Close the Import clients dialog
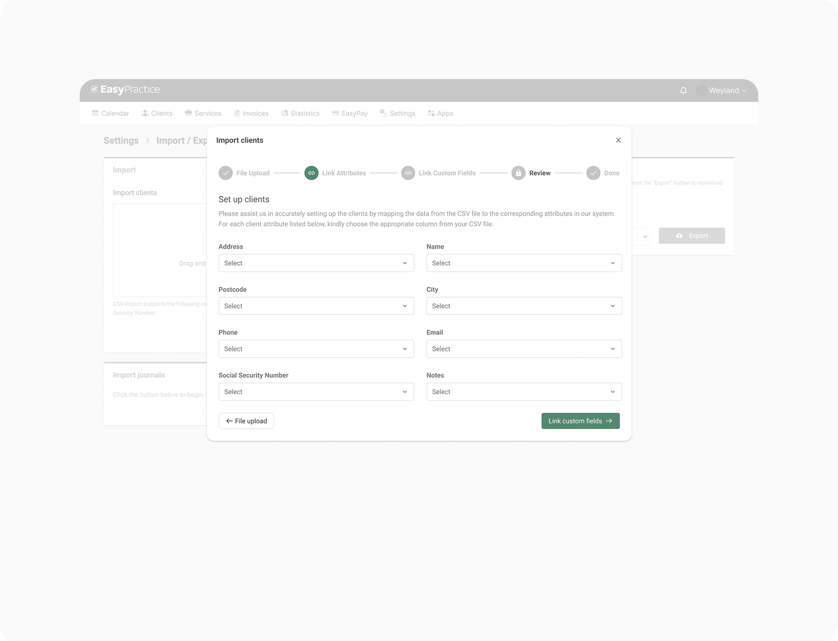The width and height of the screenshot is (838, 641). pos(618,140)
